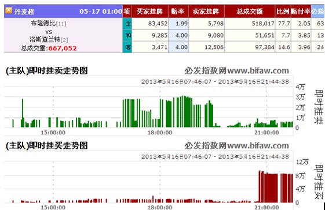Click the 18:00:00 marker on sell chart
The width and height of the screenshot is (325, 210).
click(x=160, y=132)
